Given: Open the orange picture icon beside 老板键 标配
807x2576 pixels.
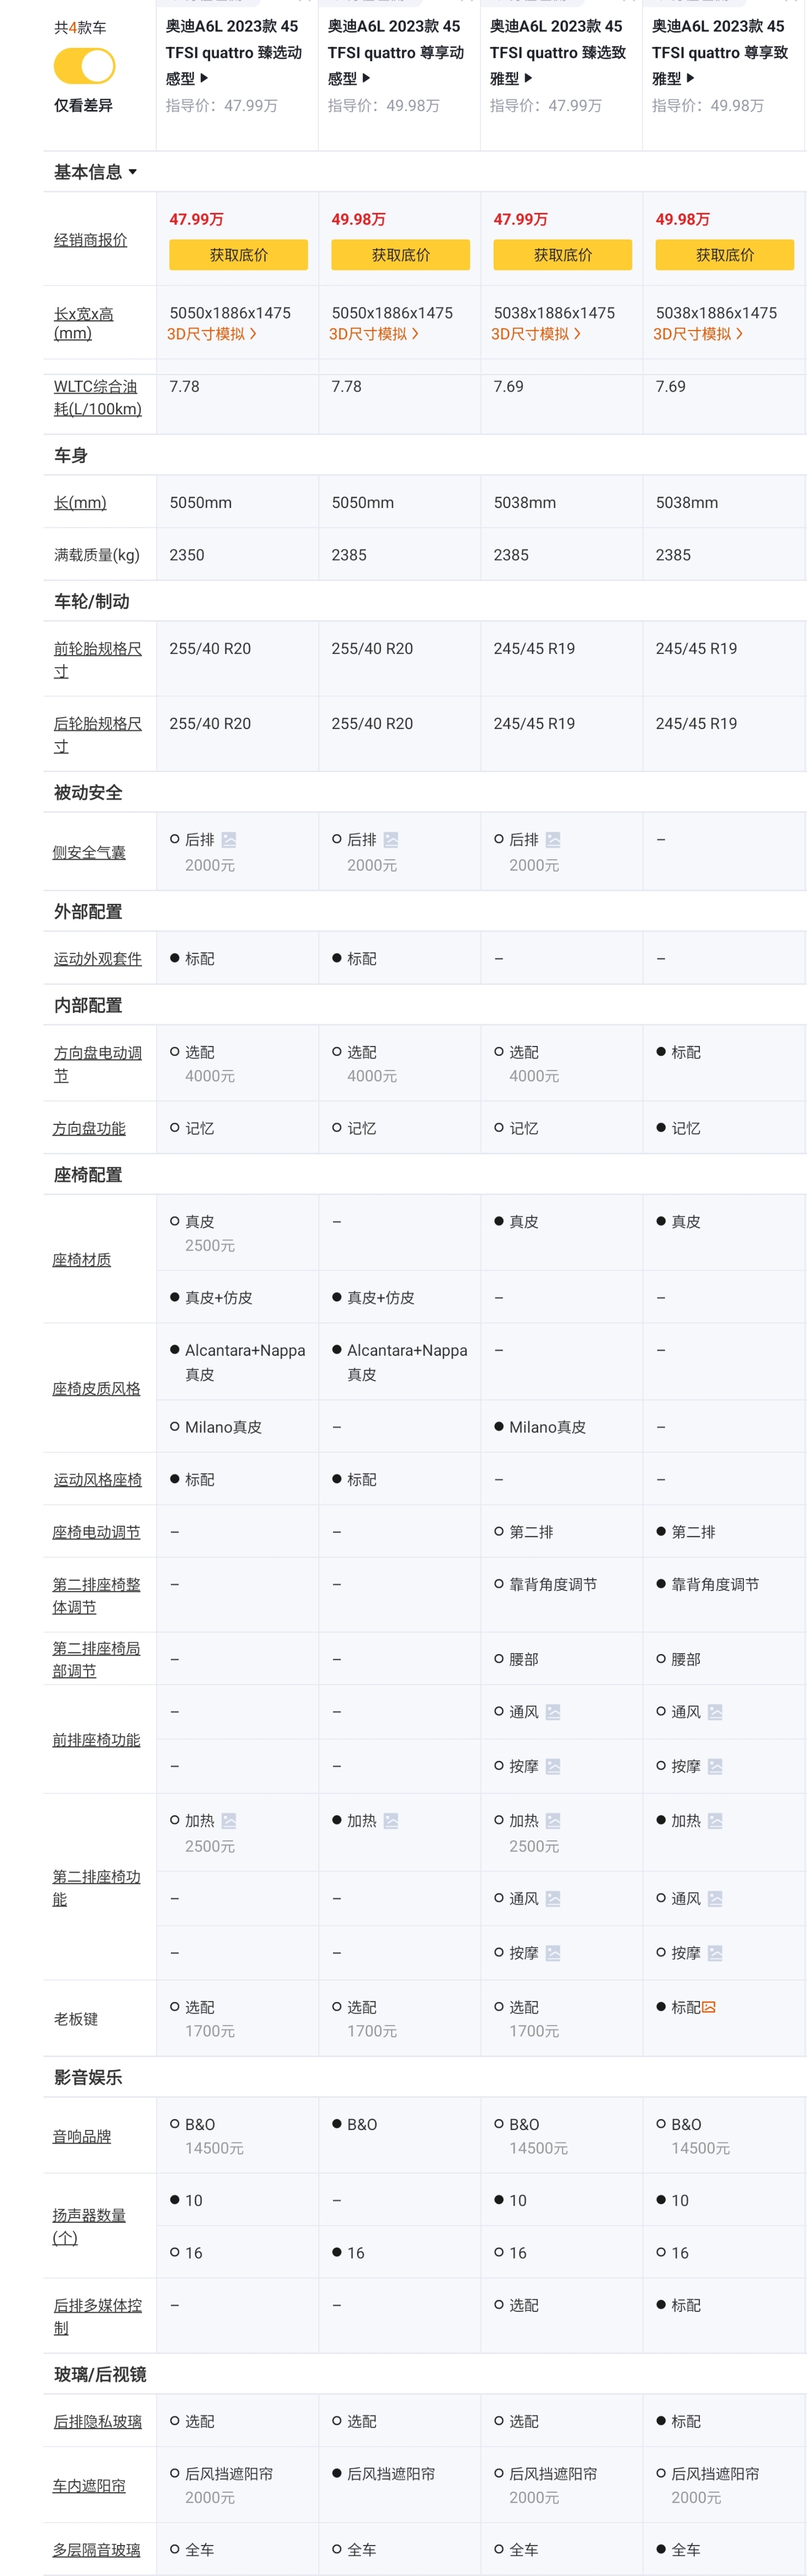Looking at the screenshot, I should (709, 2007).
